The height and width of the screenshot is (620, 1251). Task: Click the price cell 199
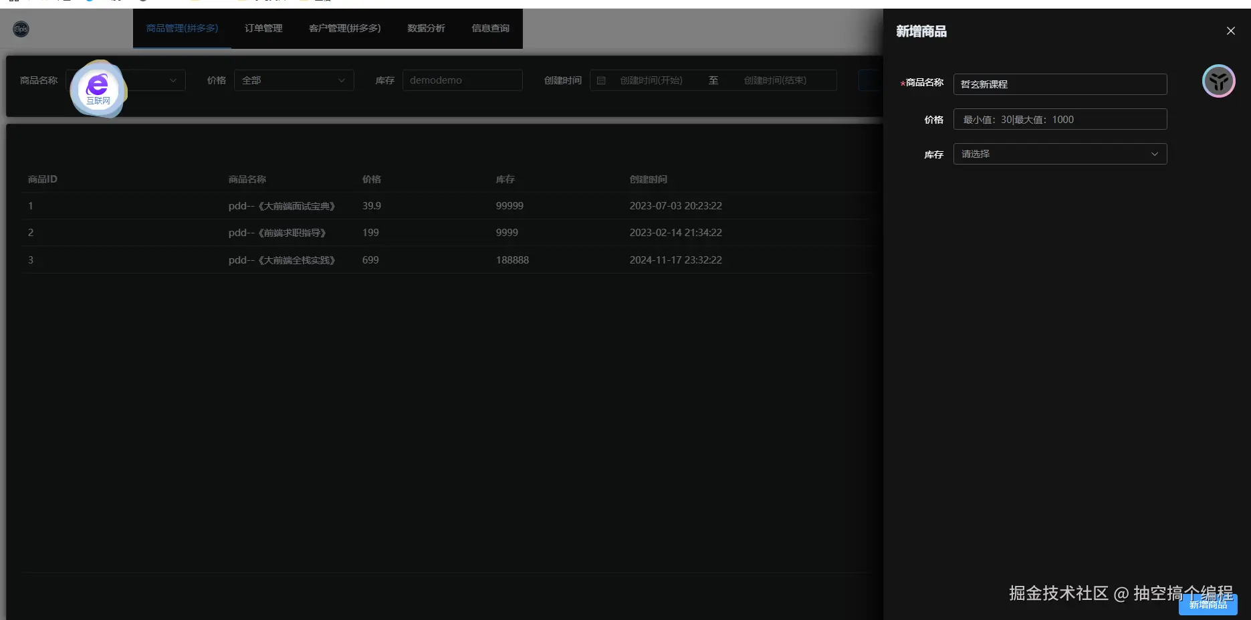click(x=370, y=233)
